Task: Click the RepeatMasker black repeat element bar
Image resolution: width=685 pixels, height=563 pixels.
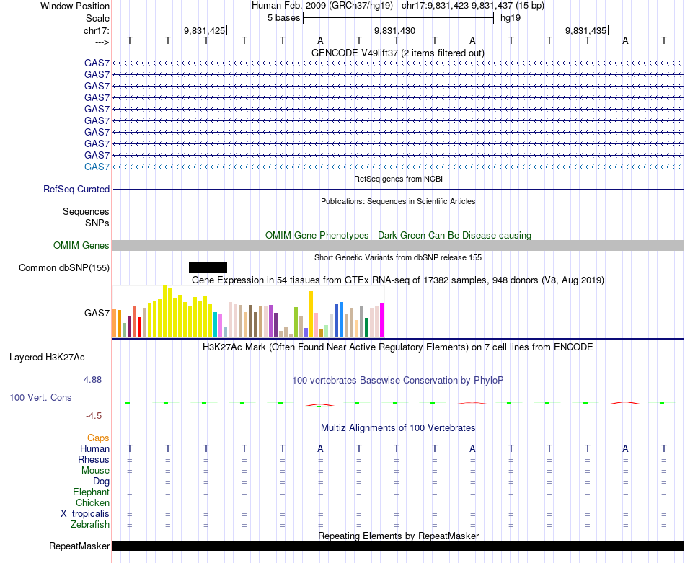Action: coord(399,546)
